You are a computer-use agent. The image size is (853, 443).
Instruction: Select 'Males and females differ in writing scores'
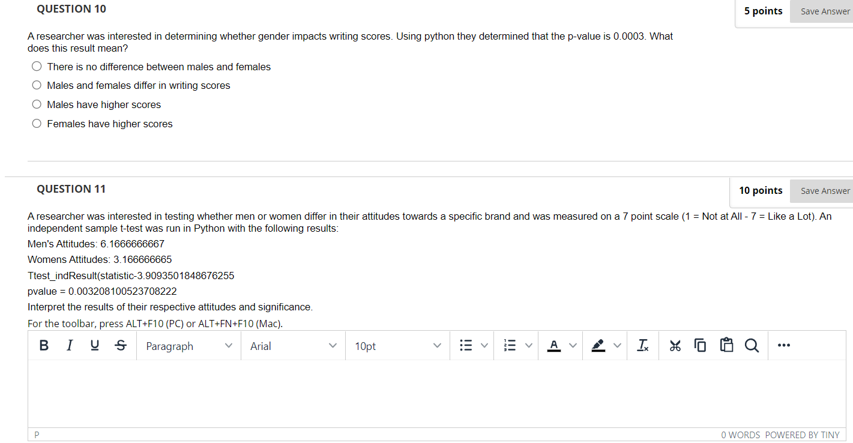pyautogui.click(x=37, y=85)
